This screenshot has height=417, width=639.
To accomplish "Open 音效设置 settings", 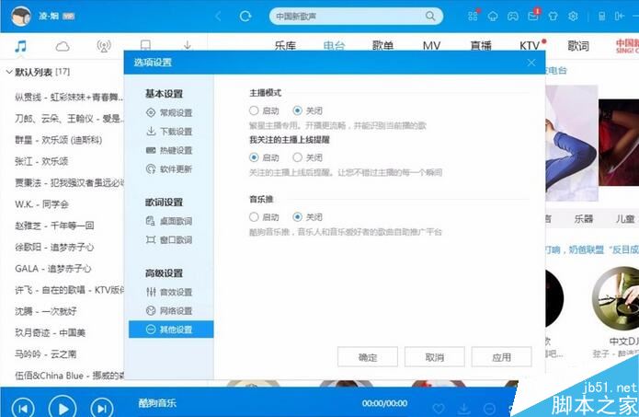I will [x=169, y=292].
